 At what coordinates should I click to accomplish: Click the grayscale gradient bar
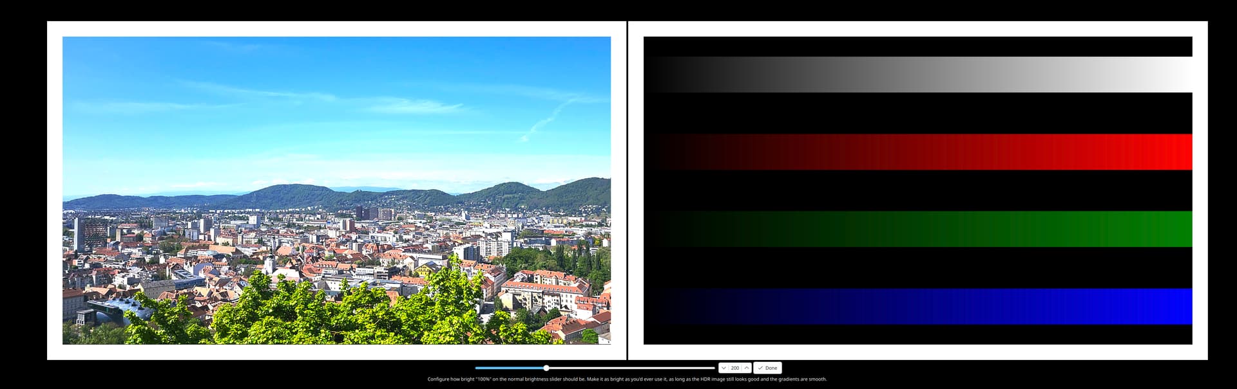[x=917, y=75]
